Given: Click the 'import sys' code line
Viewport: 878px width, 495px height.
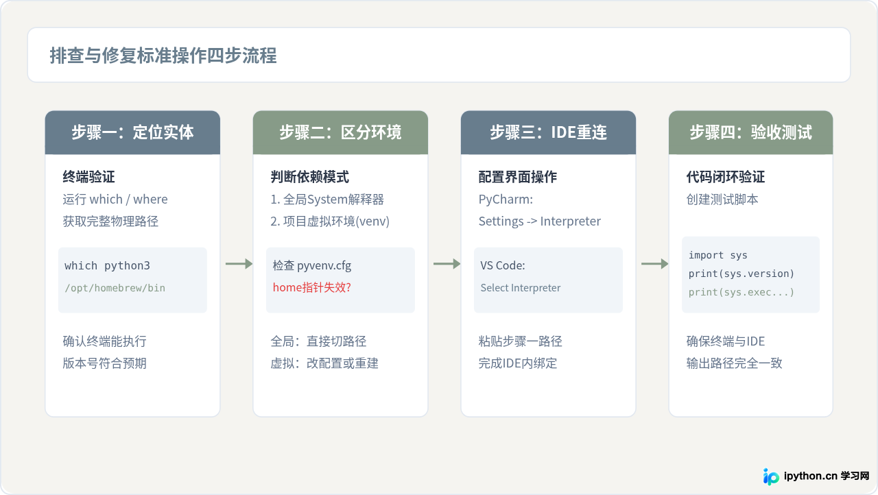Looking at the screenshot, I should point(718,255).
